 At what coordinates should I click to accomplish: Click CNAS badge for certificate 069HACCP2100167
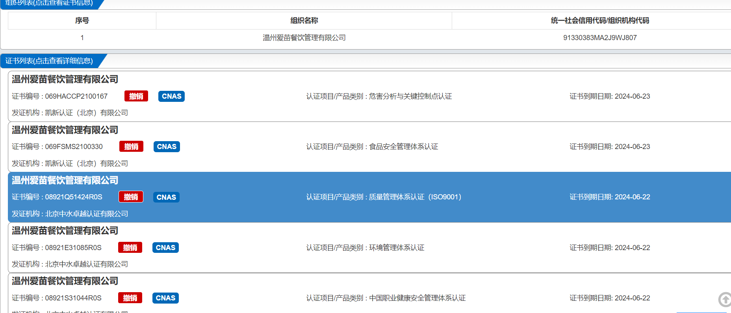[x=171, y=96]
